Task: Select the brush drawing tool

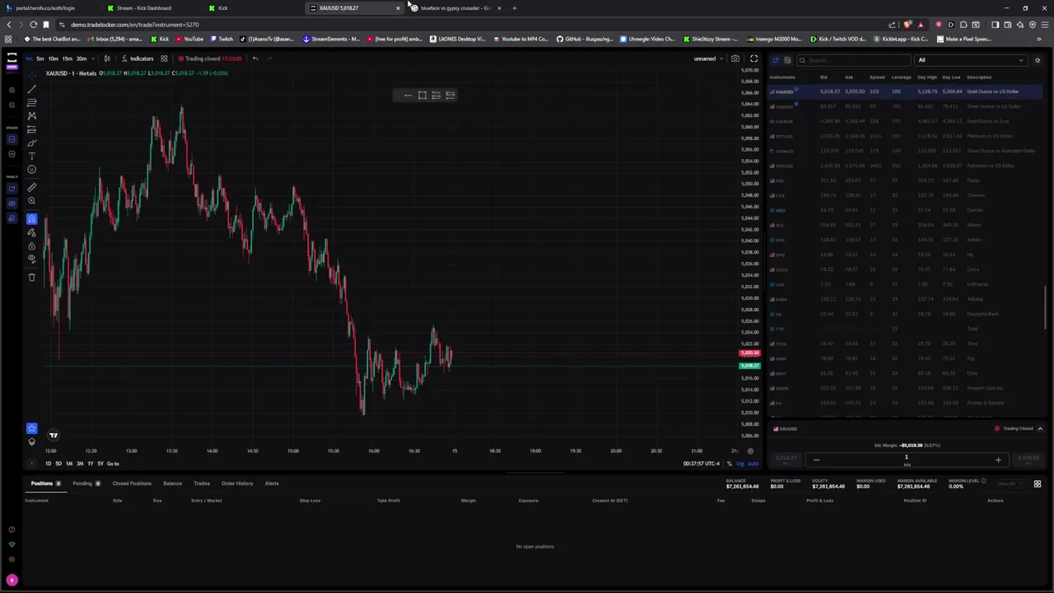Action: click(31, 142)
